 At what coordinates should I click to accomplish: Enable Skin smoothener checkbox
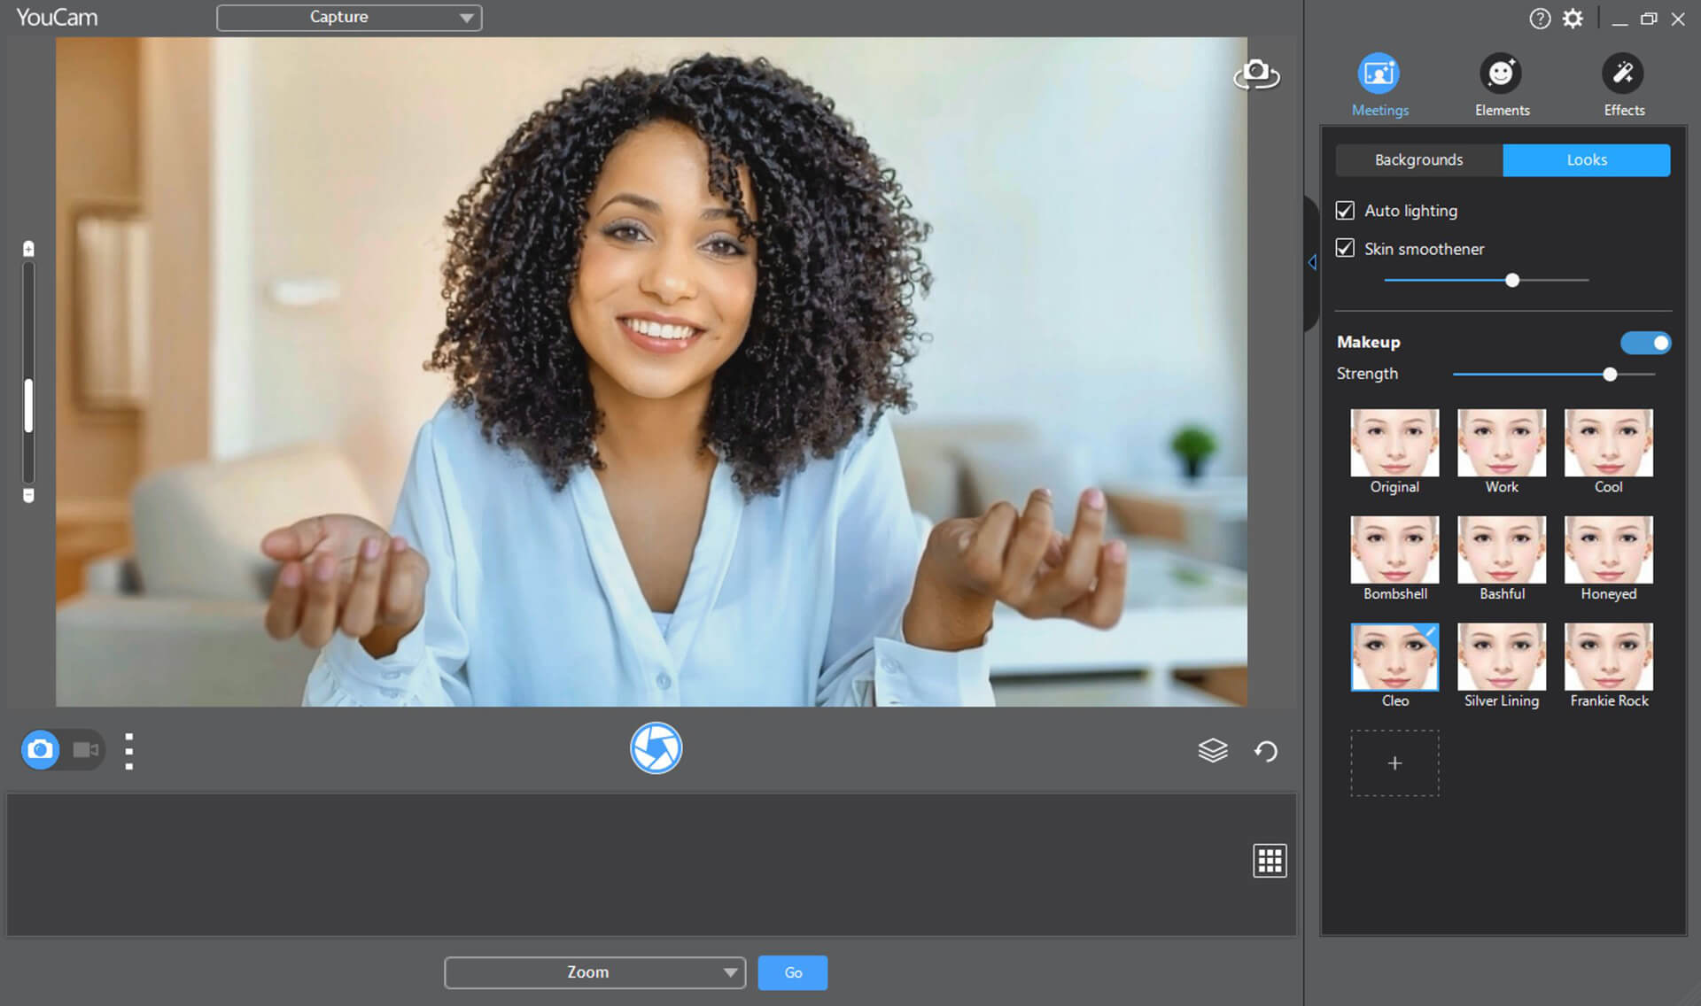1345,248
